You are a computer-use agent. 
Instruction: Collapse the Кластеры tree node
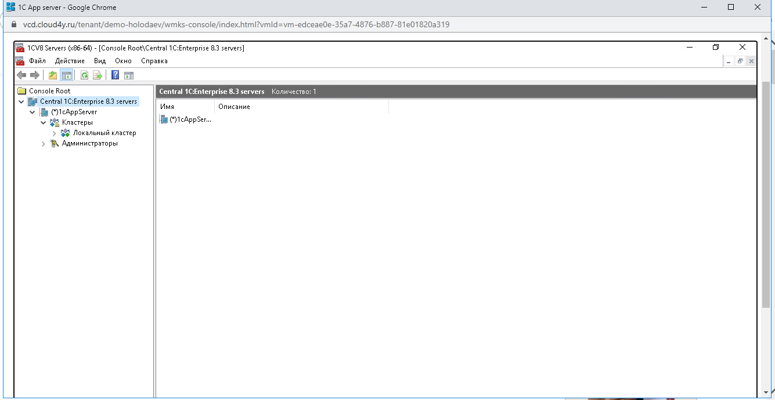point(44,122)
